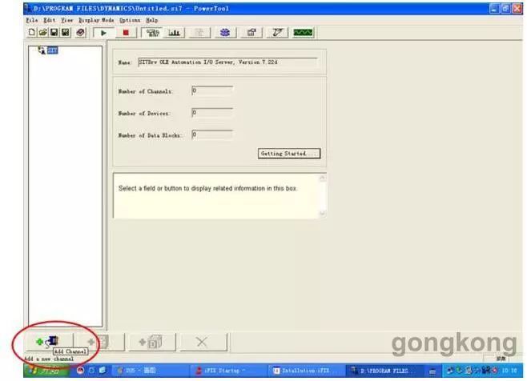
Task: Select the SI7 root tree node
Action: 51,50
